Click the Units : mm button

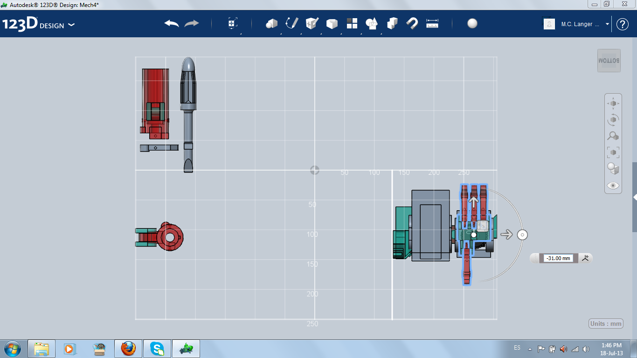606,324
